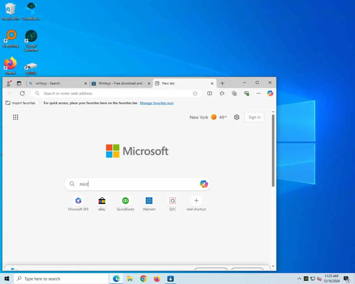Open the app launcher grid icon

(x=16, y=117)
